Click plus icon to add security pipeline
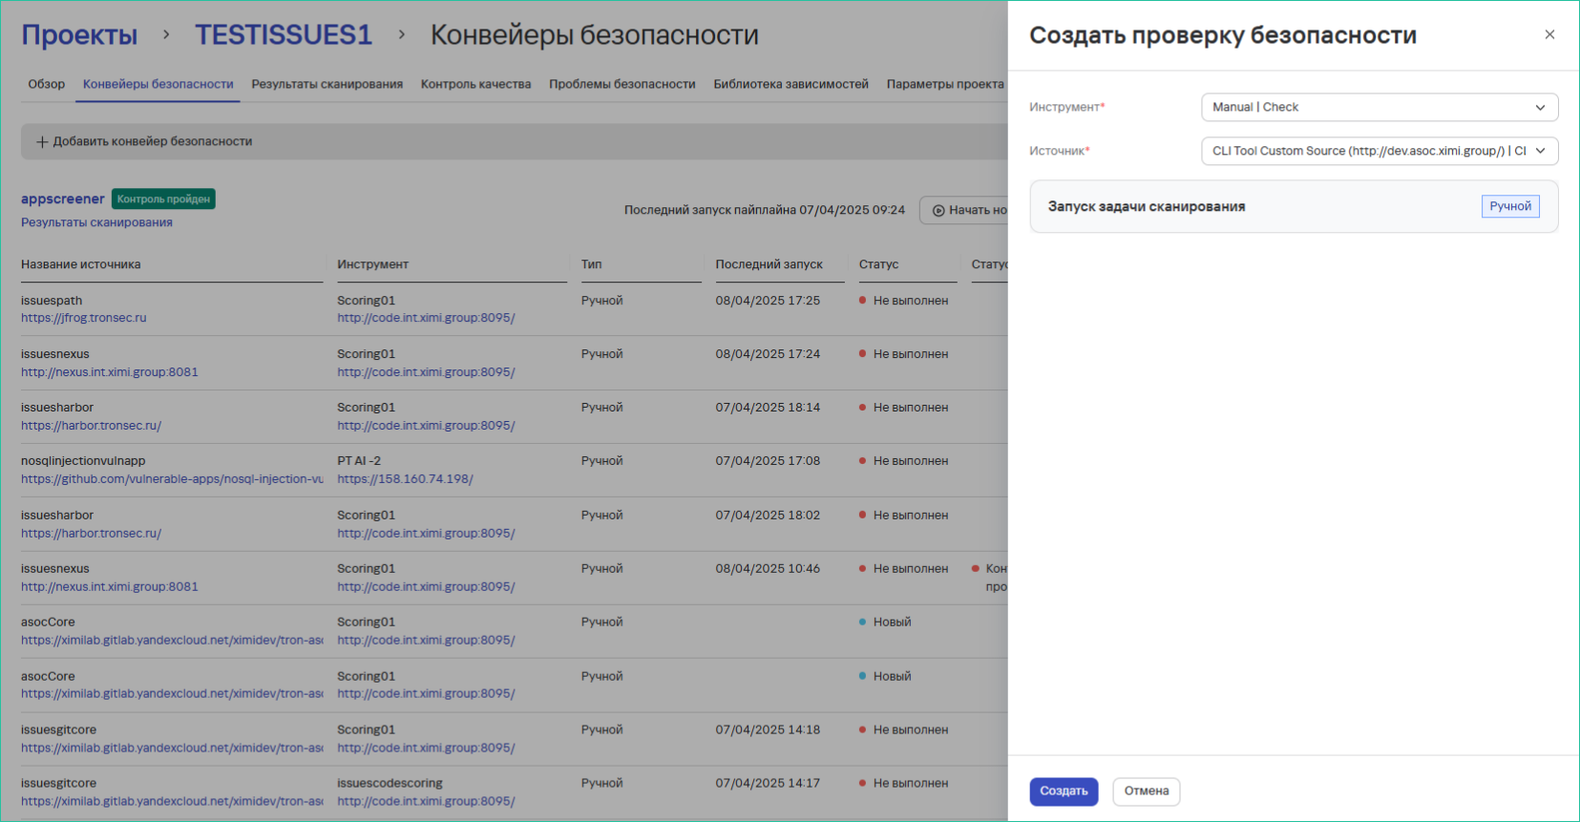Screen dimensions: 1580x822 [42, 141]
